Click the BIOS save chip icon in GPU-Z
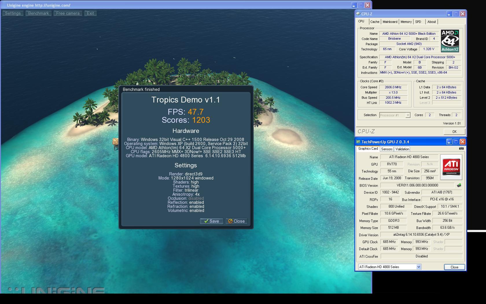This screenshot has height=304, width=486. point(459,185)
